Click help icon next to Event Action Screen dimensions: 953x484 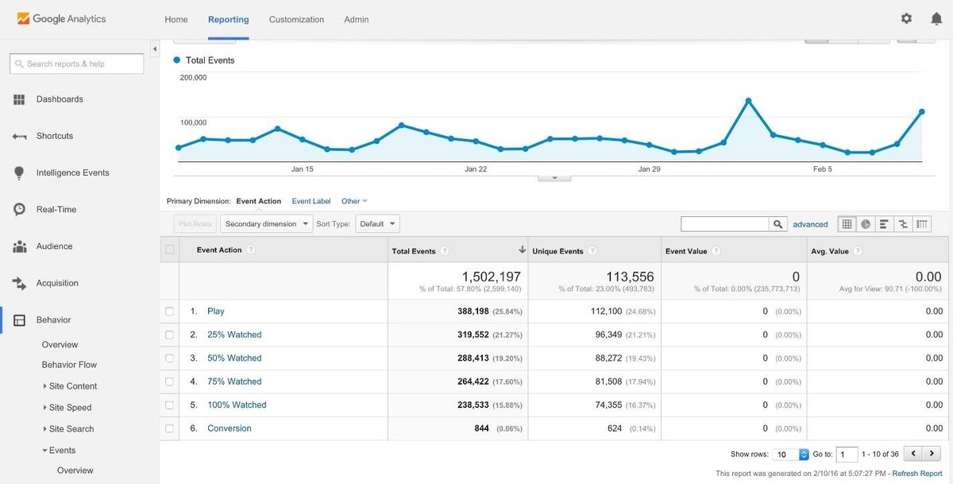point(250,250)
